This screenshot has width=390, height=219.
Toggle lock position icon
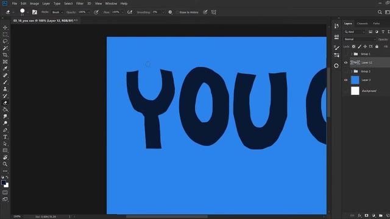coord(365,46)
